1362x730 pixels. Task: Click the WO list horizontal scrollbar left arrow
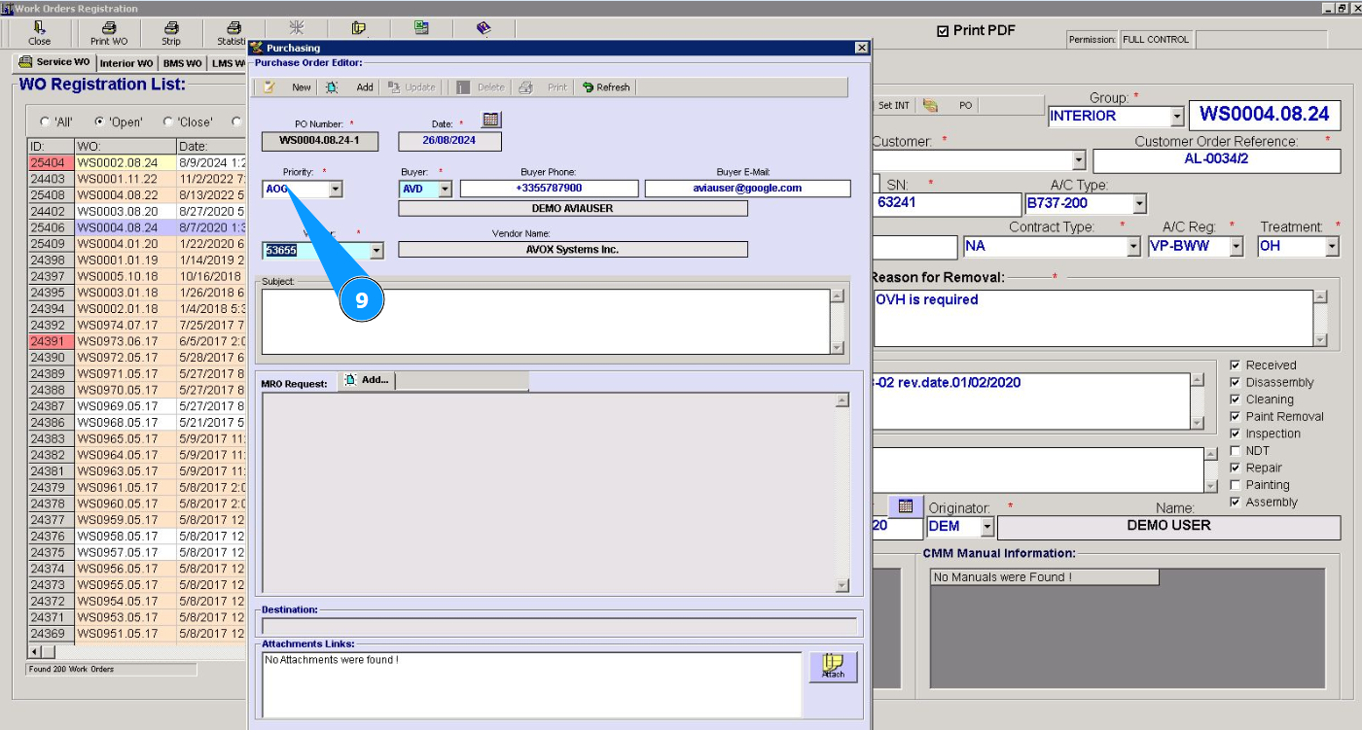pyautogui.click(x=35, y=651)
